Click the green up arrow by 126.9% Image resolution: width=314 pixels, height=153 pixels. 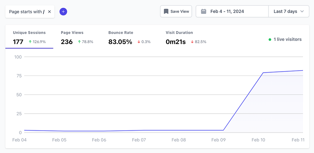[x=30, y=42]
